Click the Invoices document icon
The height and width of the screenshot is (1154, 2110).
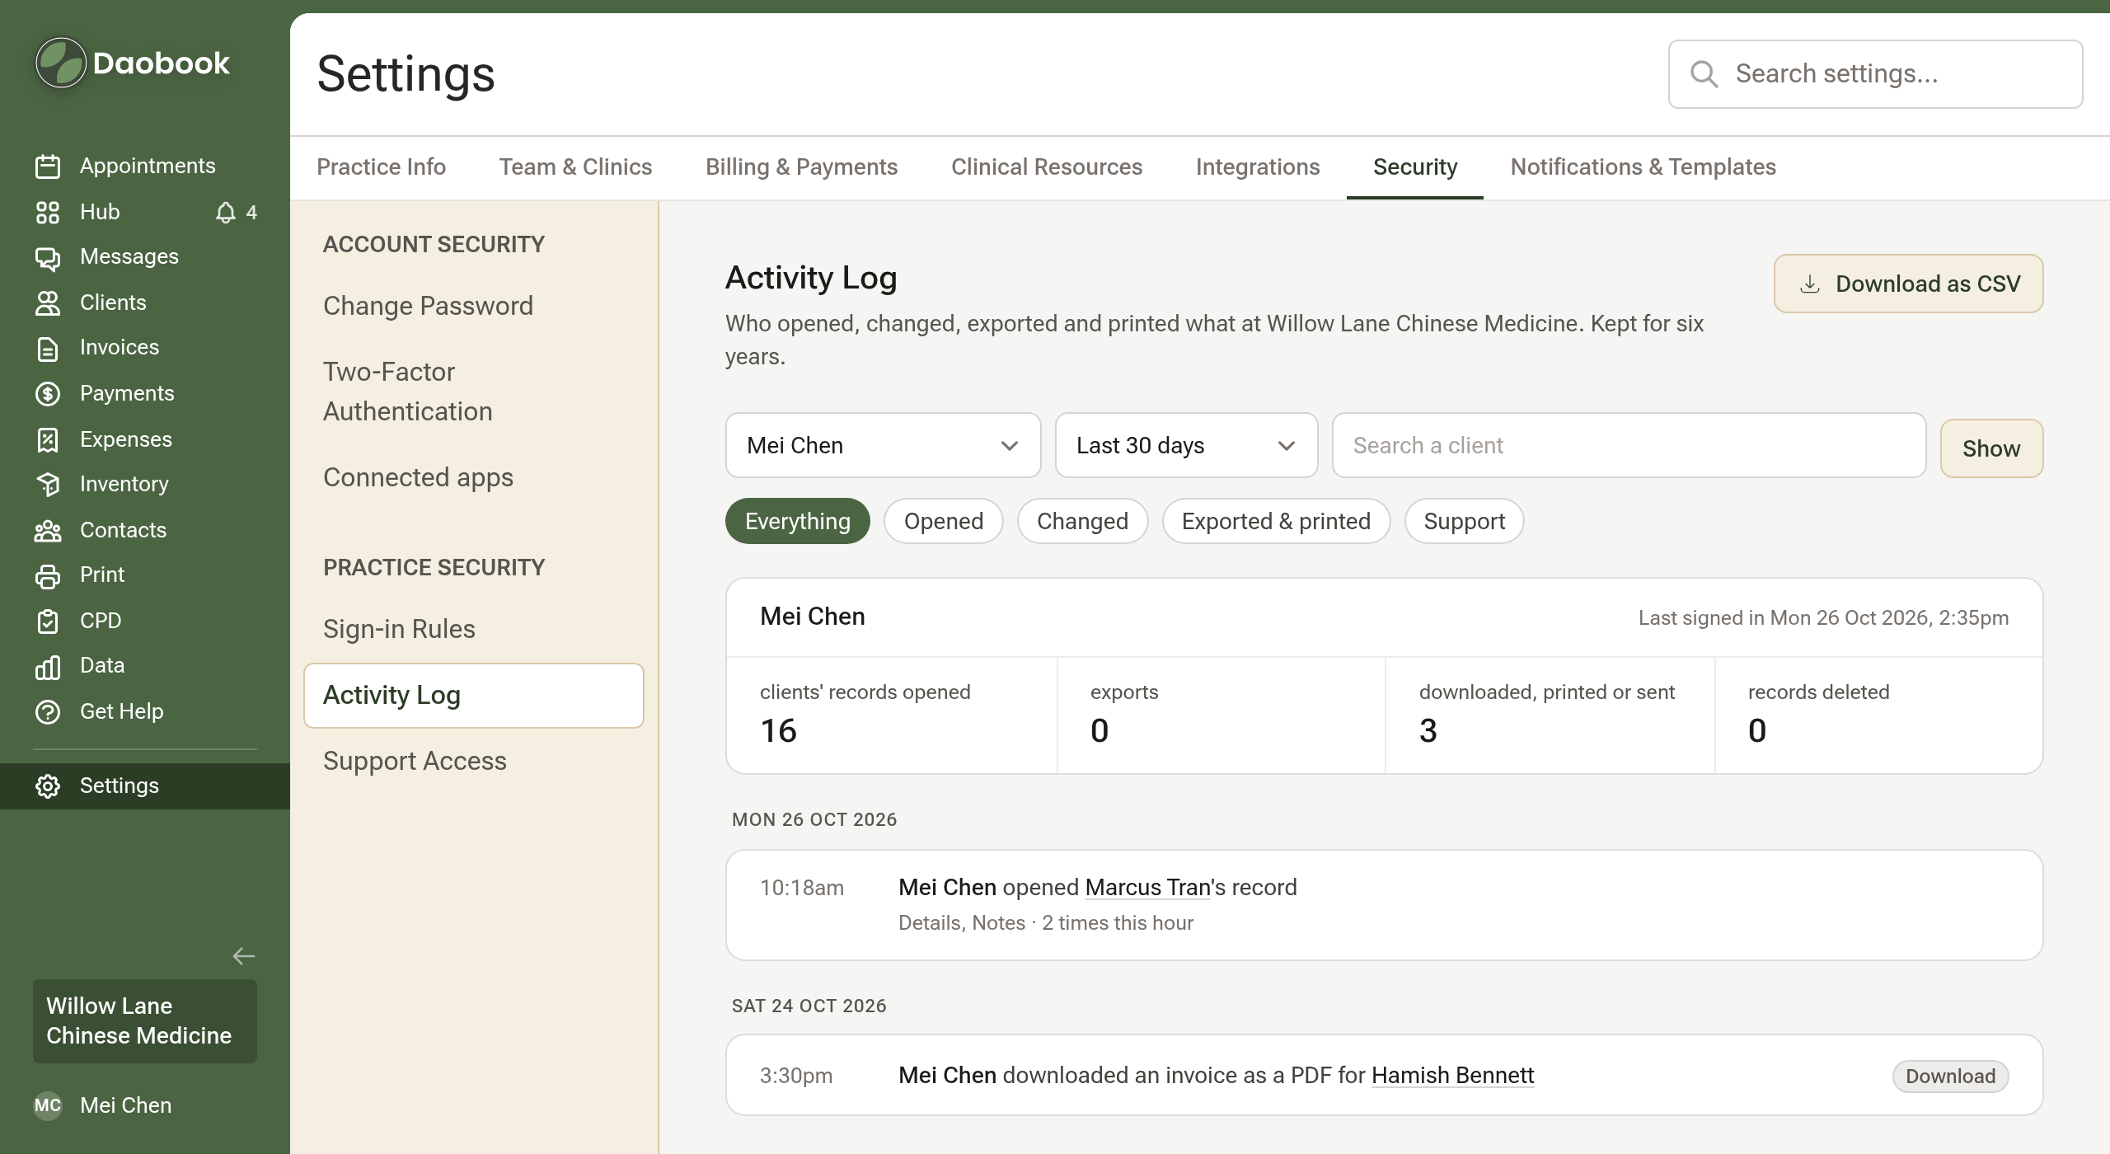click(x=48, y=348)
